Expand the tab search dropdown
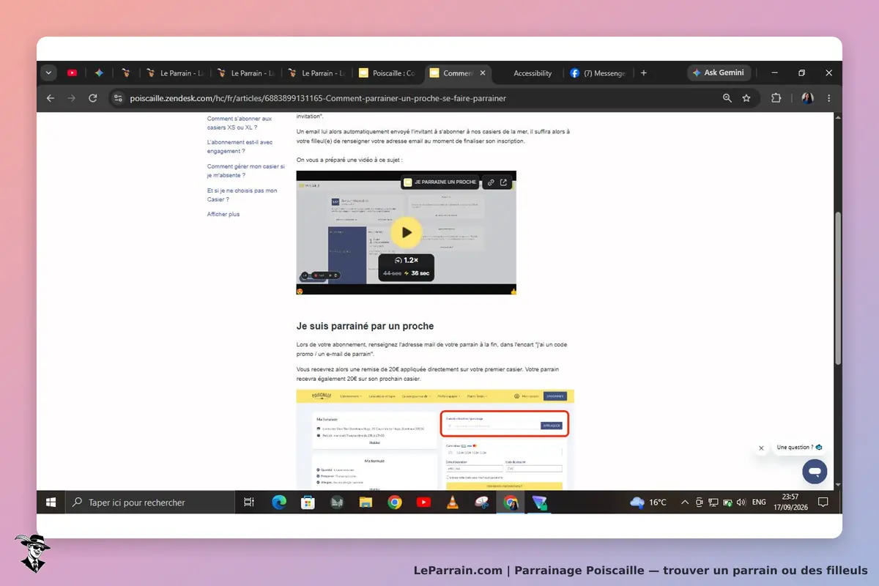 49,73
